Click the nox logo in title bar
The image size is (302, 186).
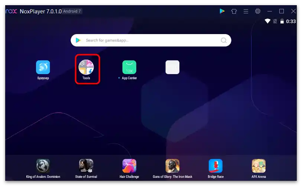click(12, 11)
